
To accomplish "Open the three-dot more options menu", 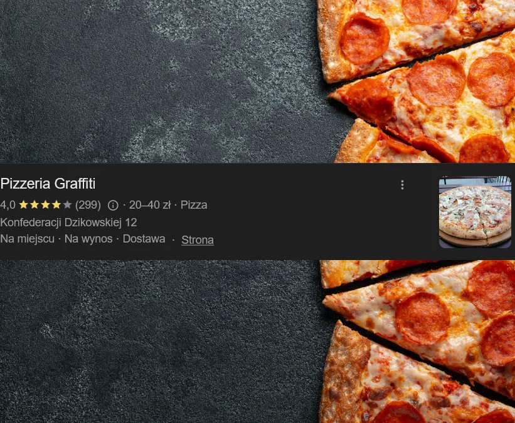I will click(x=402, y=185).
